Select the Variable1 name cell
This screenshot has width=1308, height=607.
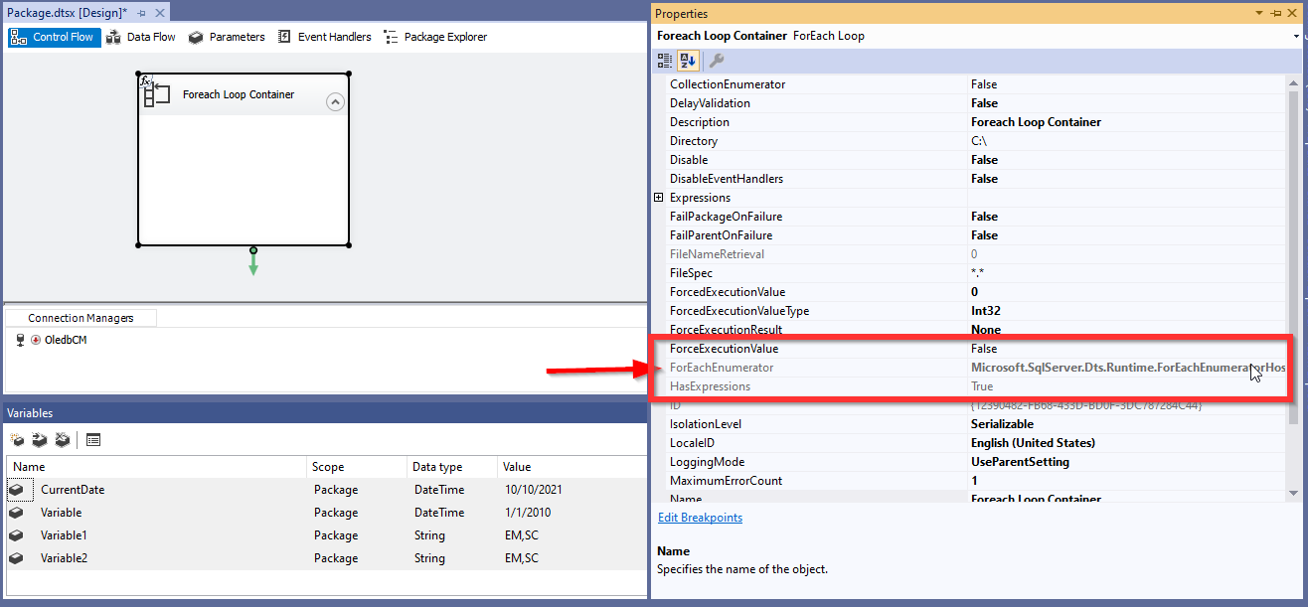point(64,535)
